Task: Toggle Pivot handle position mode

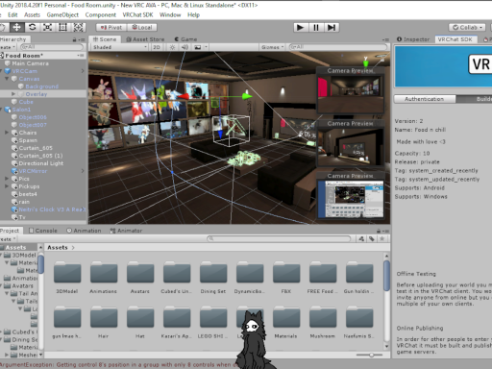Action: pyautogui.click(x=111, y=28)
